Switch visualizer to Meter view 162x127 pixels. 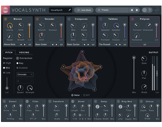coord(75,95)
